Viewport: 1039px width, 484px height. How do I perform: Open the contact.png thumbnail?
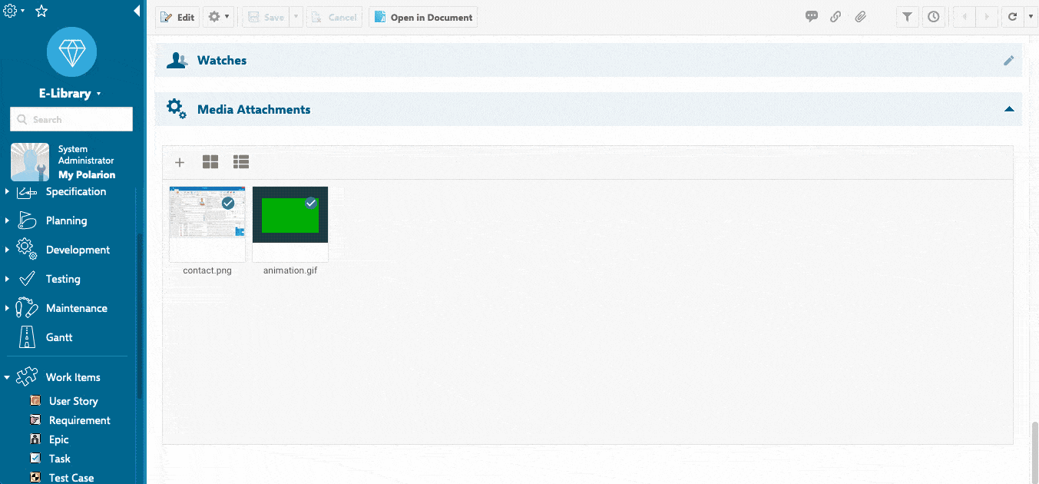[207, 224]
